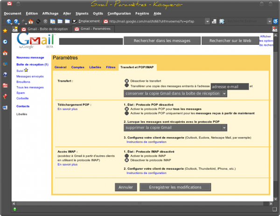Click the adresse e-mail input field
Viewport: 280px width, 216px height.
point(230,87)
